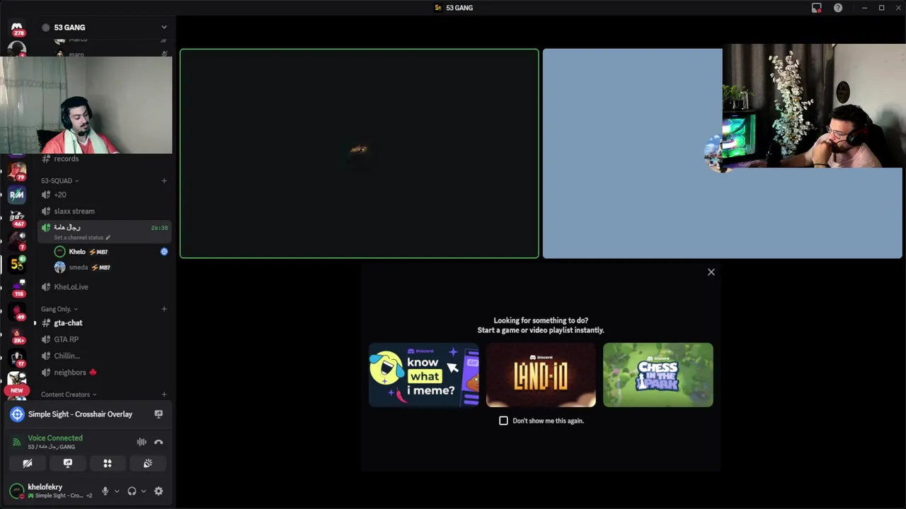Viewport: 906px width, 509px height.
Task: Start an activity from voice panel
Action: pyautogui.click(x=108, y=463)
